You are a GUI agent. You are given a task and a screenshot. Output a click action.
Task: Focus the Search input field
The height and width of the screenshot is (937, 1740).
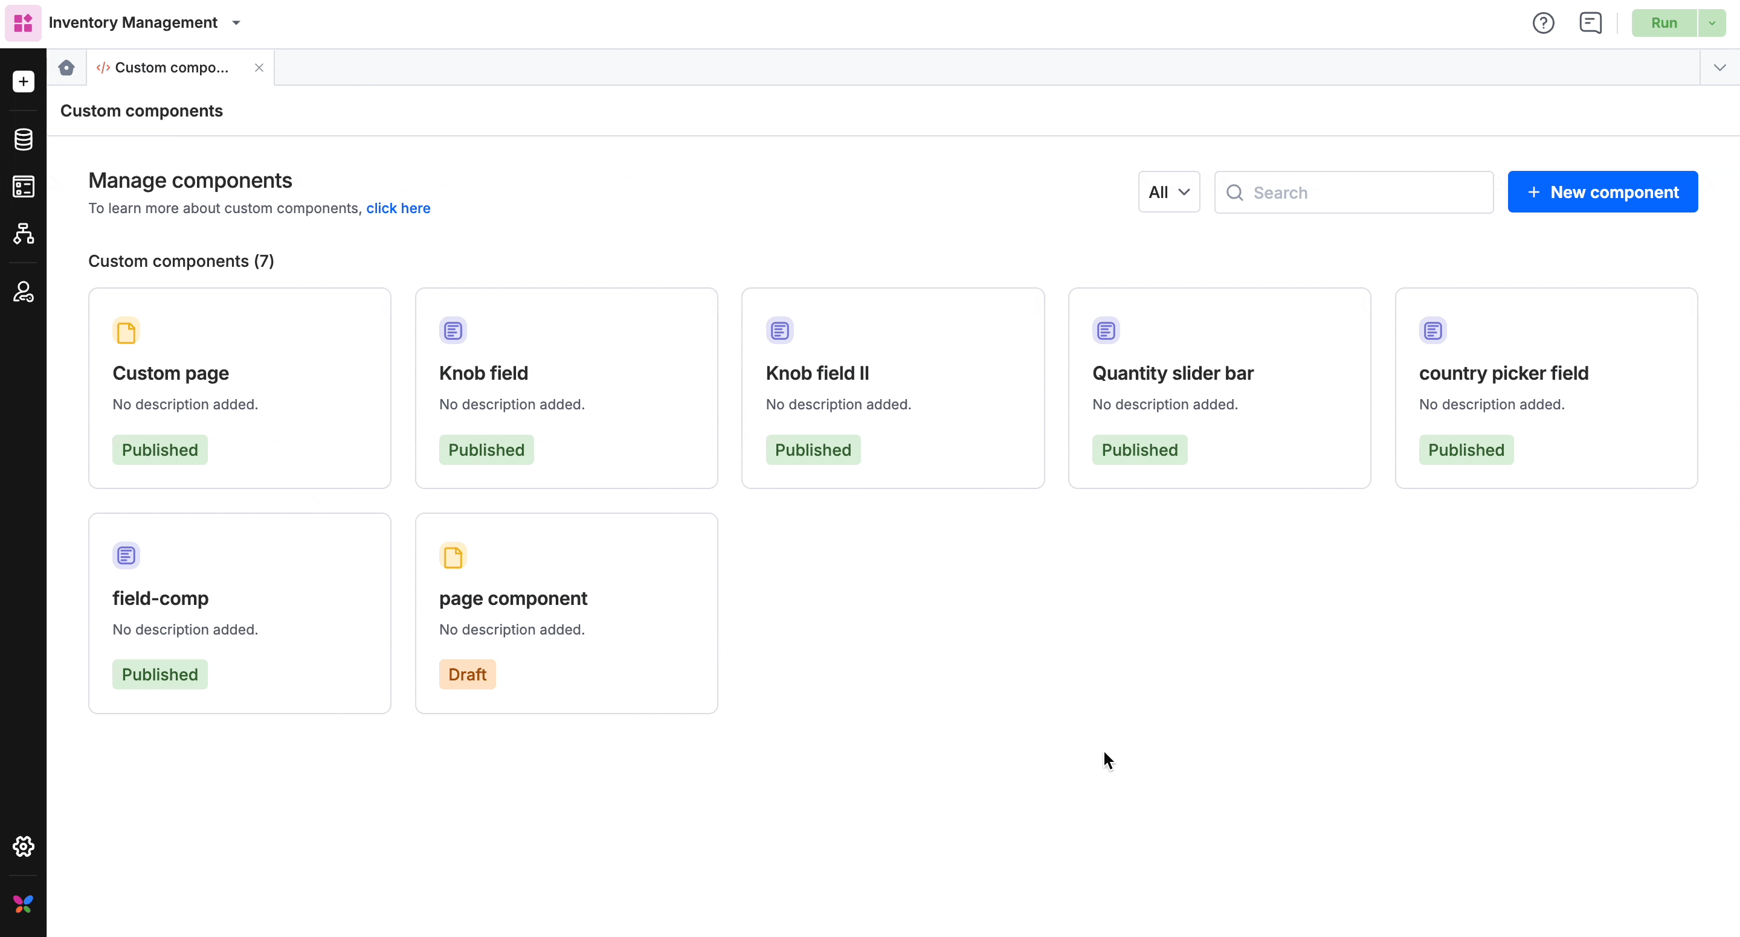pos(1353,193)
